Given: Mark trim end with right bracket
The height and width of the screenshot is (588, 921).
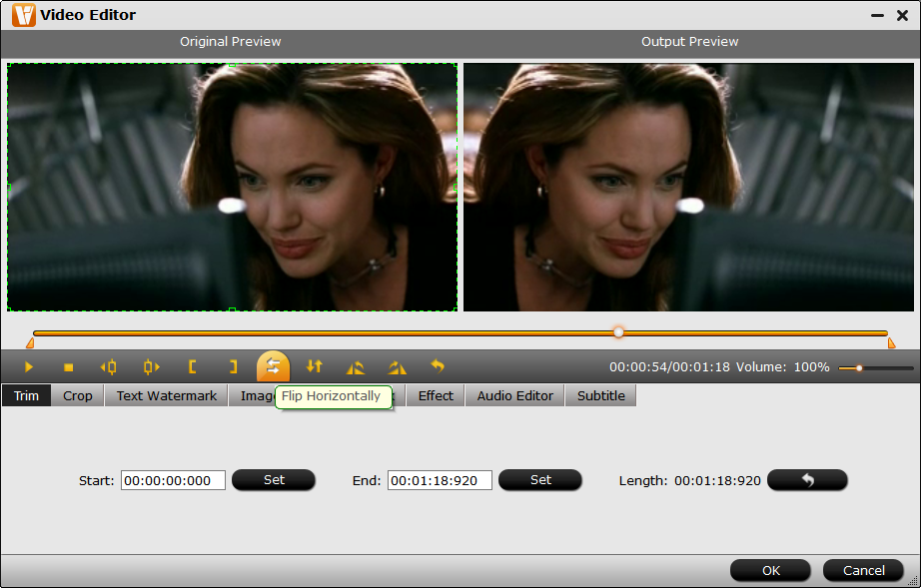Looking at the screenshot, I should 233,367.
